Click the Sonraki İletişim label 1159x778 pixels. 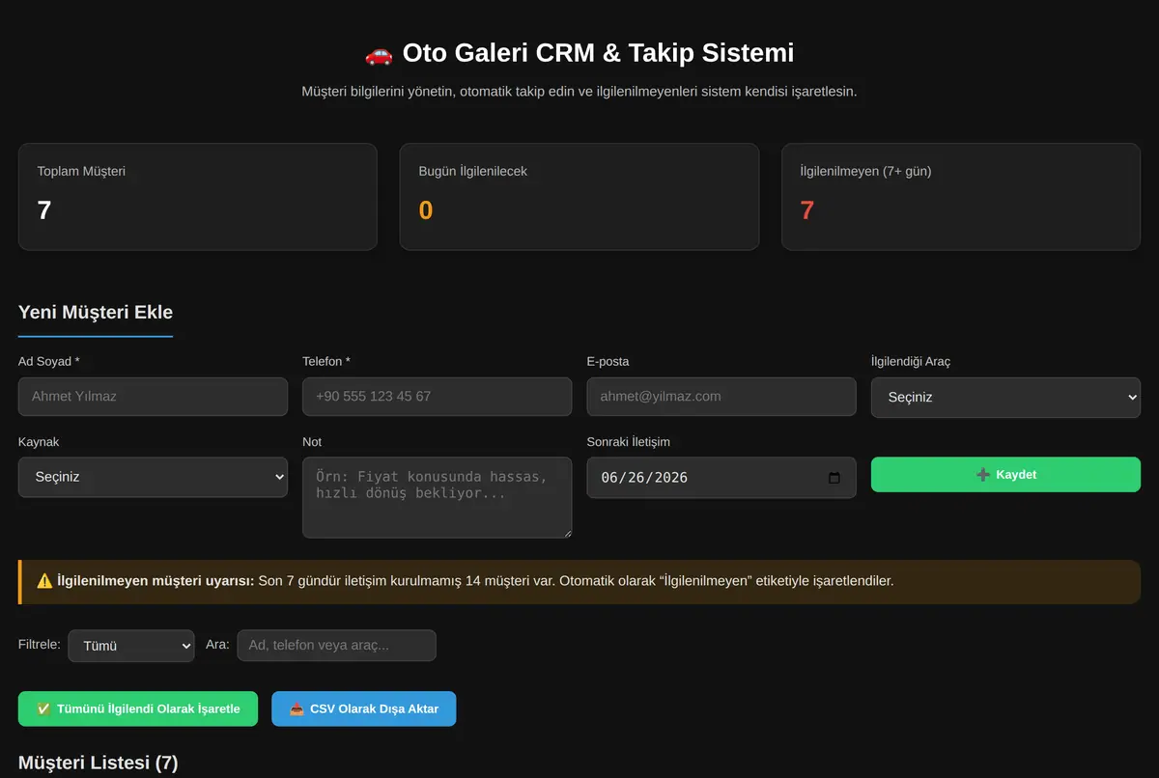click(x=629, y=442)
